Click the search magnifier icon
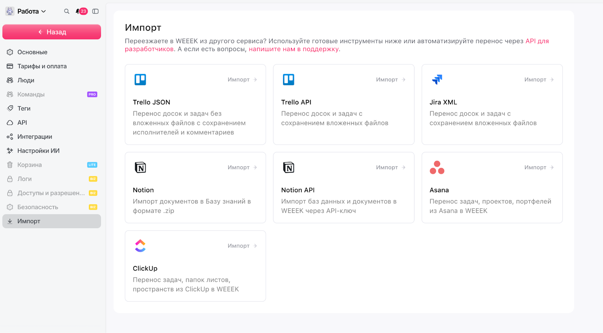 pos(67,11)
